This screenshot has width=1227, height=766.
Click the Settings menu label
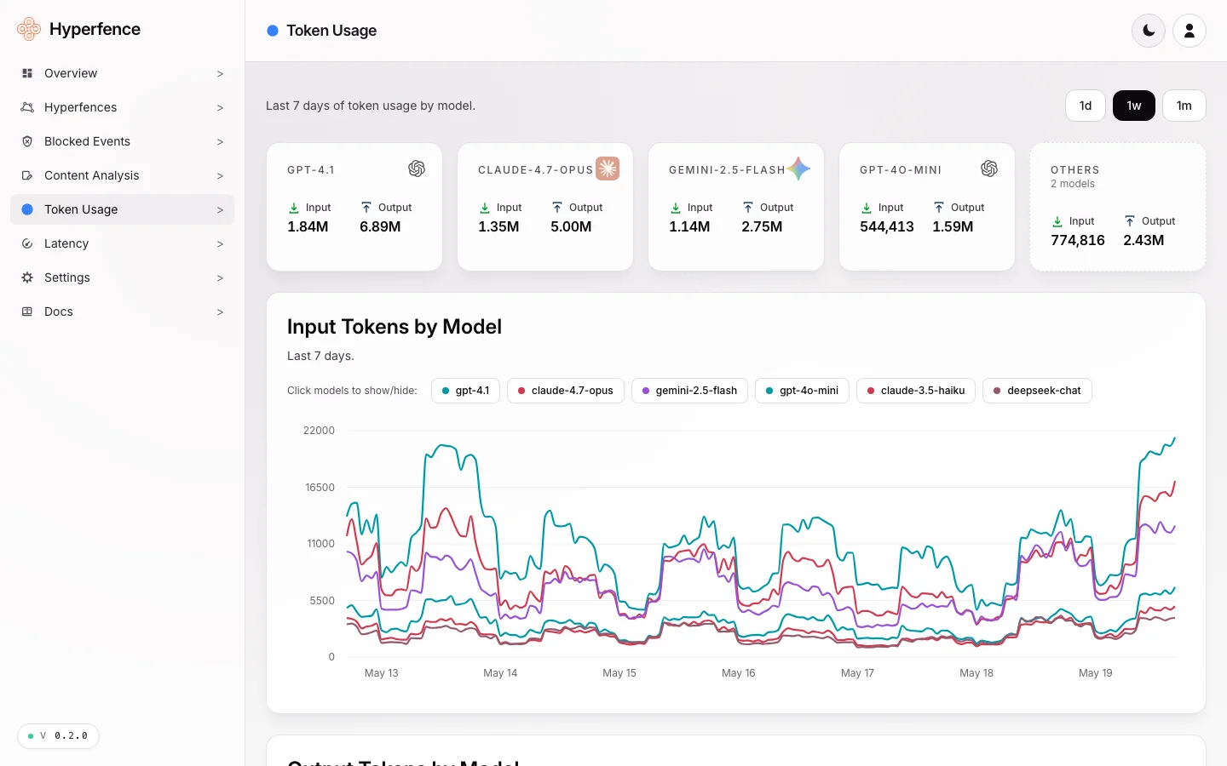67,277
